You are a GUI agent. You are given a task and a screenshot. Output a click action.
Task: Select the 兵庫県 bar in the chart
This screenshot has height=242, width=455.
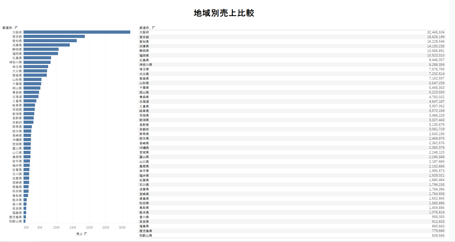pos(47,45)
